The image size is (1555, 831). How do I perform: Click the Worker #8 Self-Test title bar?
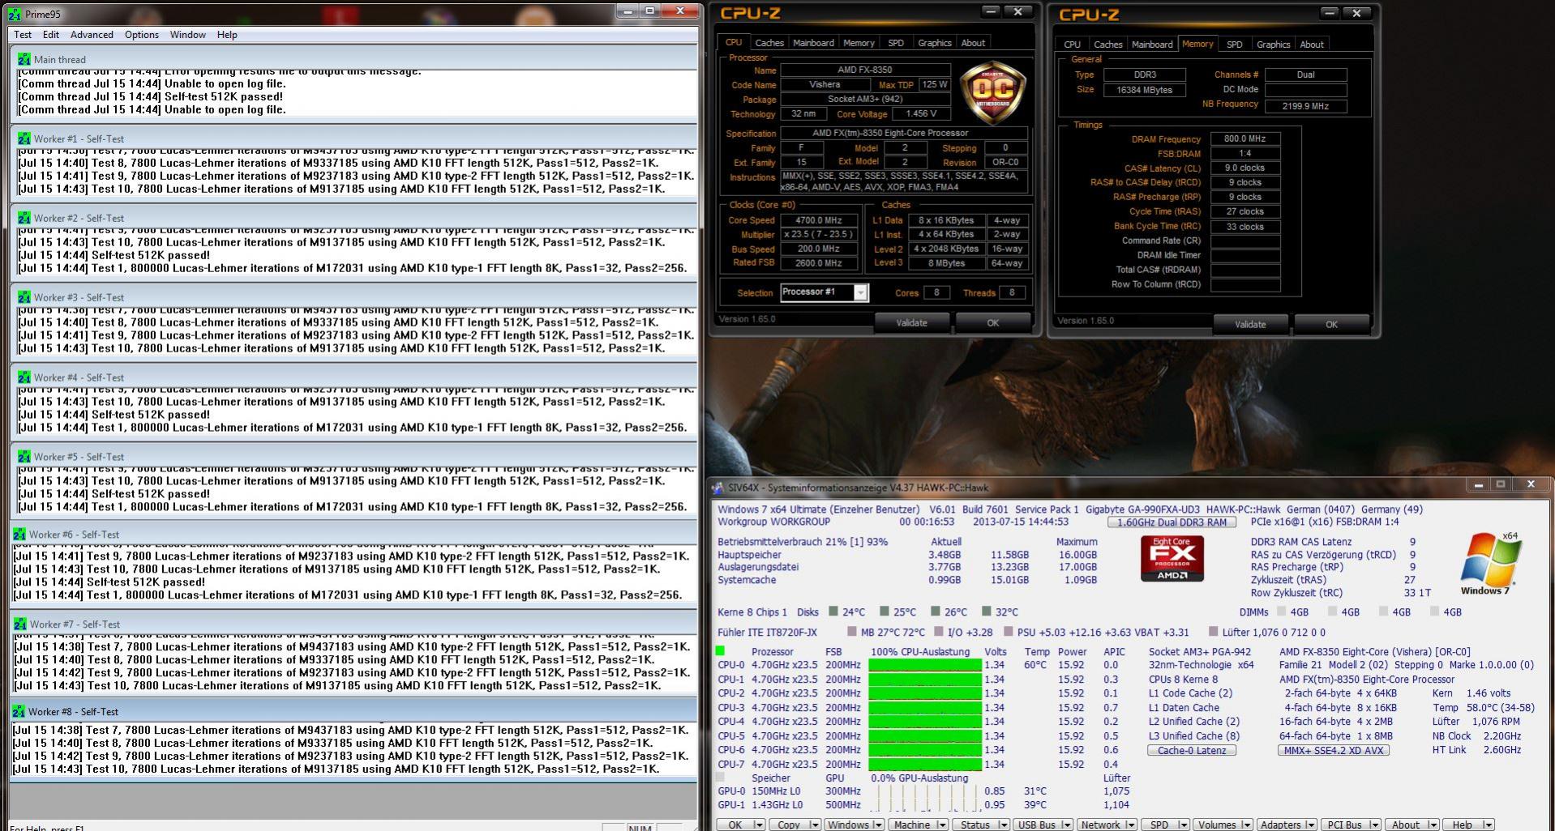353,711
